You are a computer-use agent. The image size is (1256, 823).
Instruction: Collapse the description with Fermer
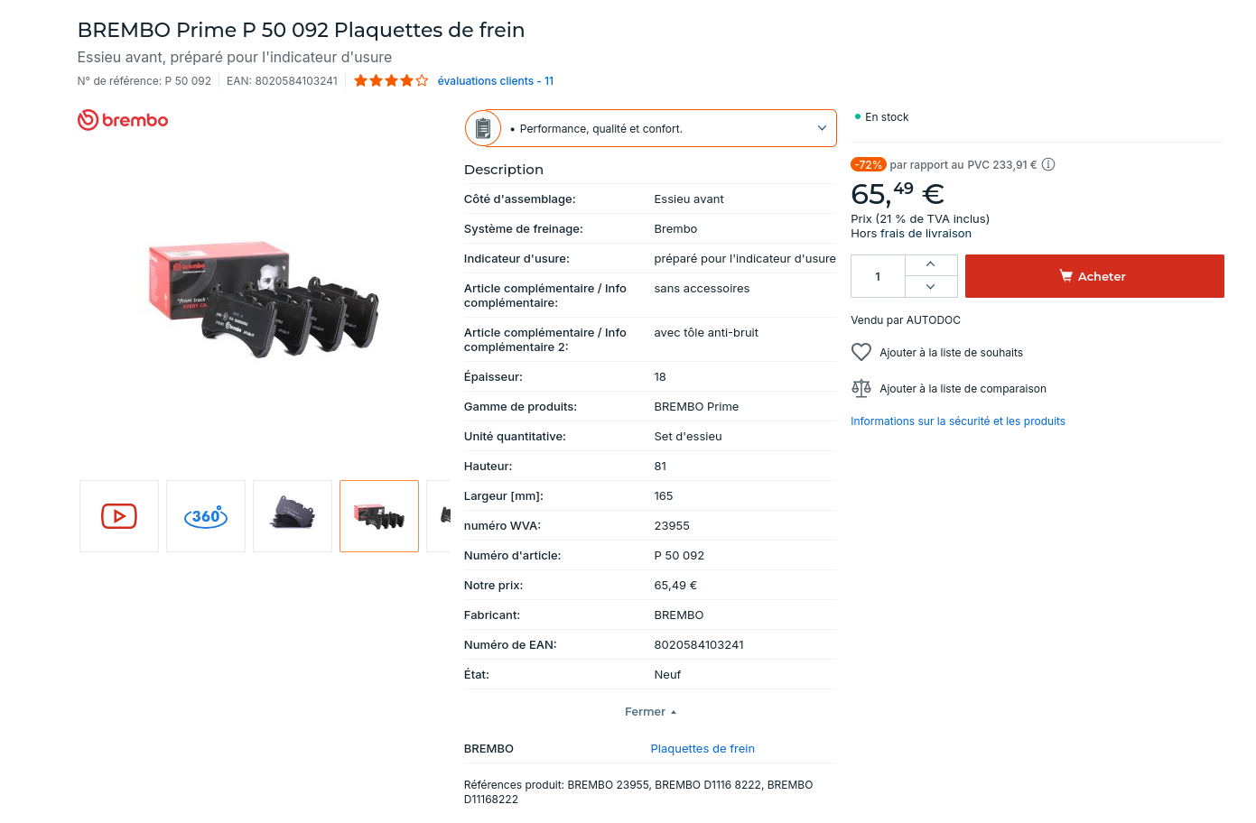pos(650,712)
